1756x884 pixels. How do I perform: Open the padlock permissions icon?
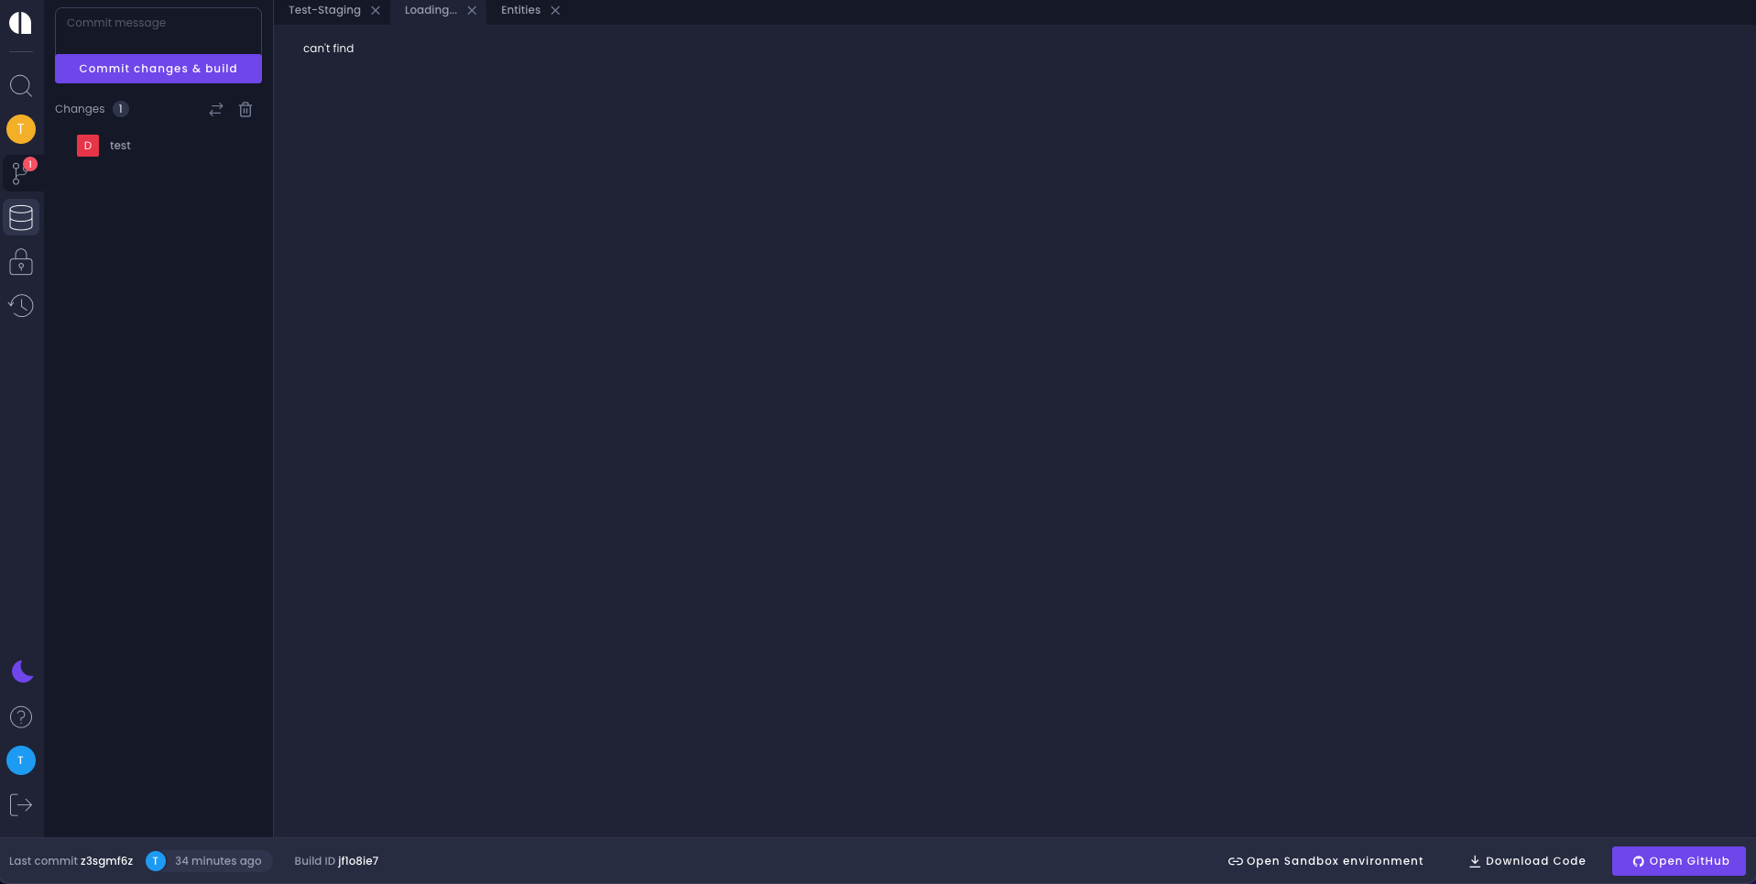point(21,262)
